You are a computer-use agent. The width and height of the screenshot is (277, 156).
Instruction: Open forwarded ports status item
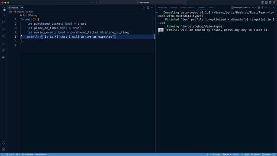click(x=18, y=154)
